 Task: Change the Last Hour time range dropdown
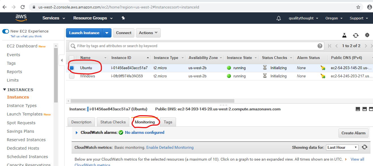[342, 147]
